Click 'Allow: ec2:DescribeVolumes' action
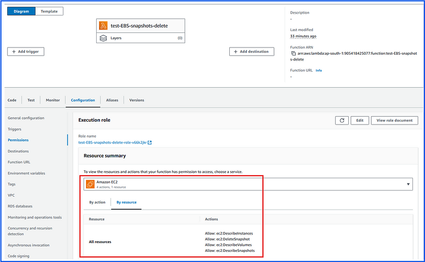This screenshot has width=425, height=262. coord(228,245)
